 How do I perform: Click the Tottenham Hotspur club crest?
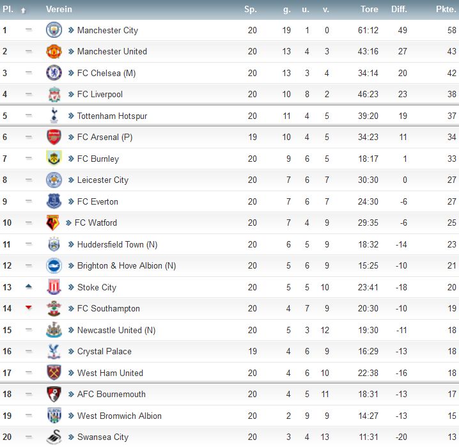54,116
